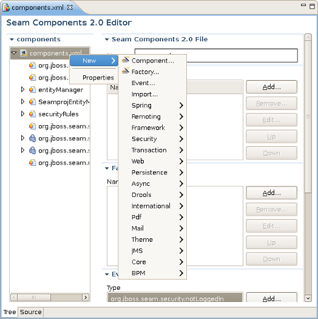
Task: Open the Spring submenu
Action: pyautogui.click(x=152, y=105)
